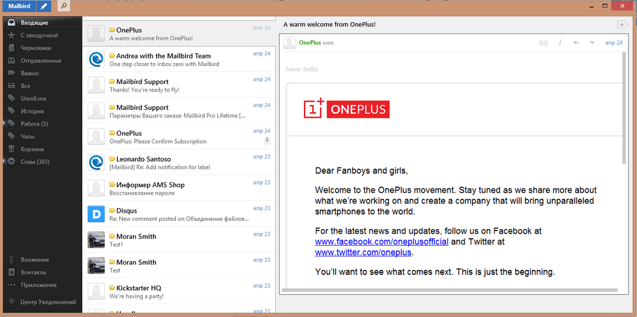Follow the www.facebook.com/oneplusofficial link

click(382, 242)
